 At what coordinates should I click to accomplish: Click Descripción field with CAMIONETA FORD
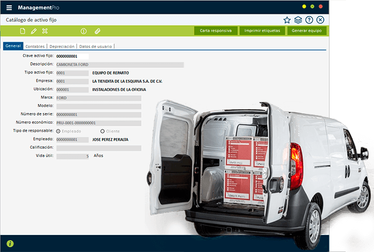(x=120, y=65)
